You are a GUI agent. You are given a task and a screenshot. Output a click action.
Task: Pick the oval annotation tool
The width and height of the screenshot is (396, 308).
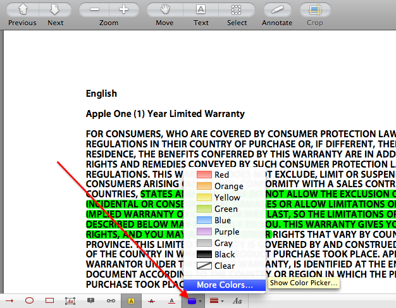click(x=29, y=300)
